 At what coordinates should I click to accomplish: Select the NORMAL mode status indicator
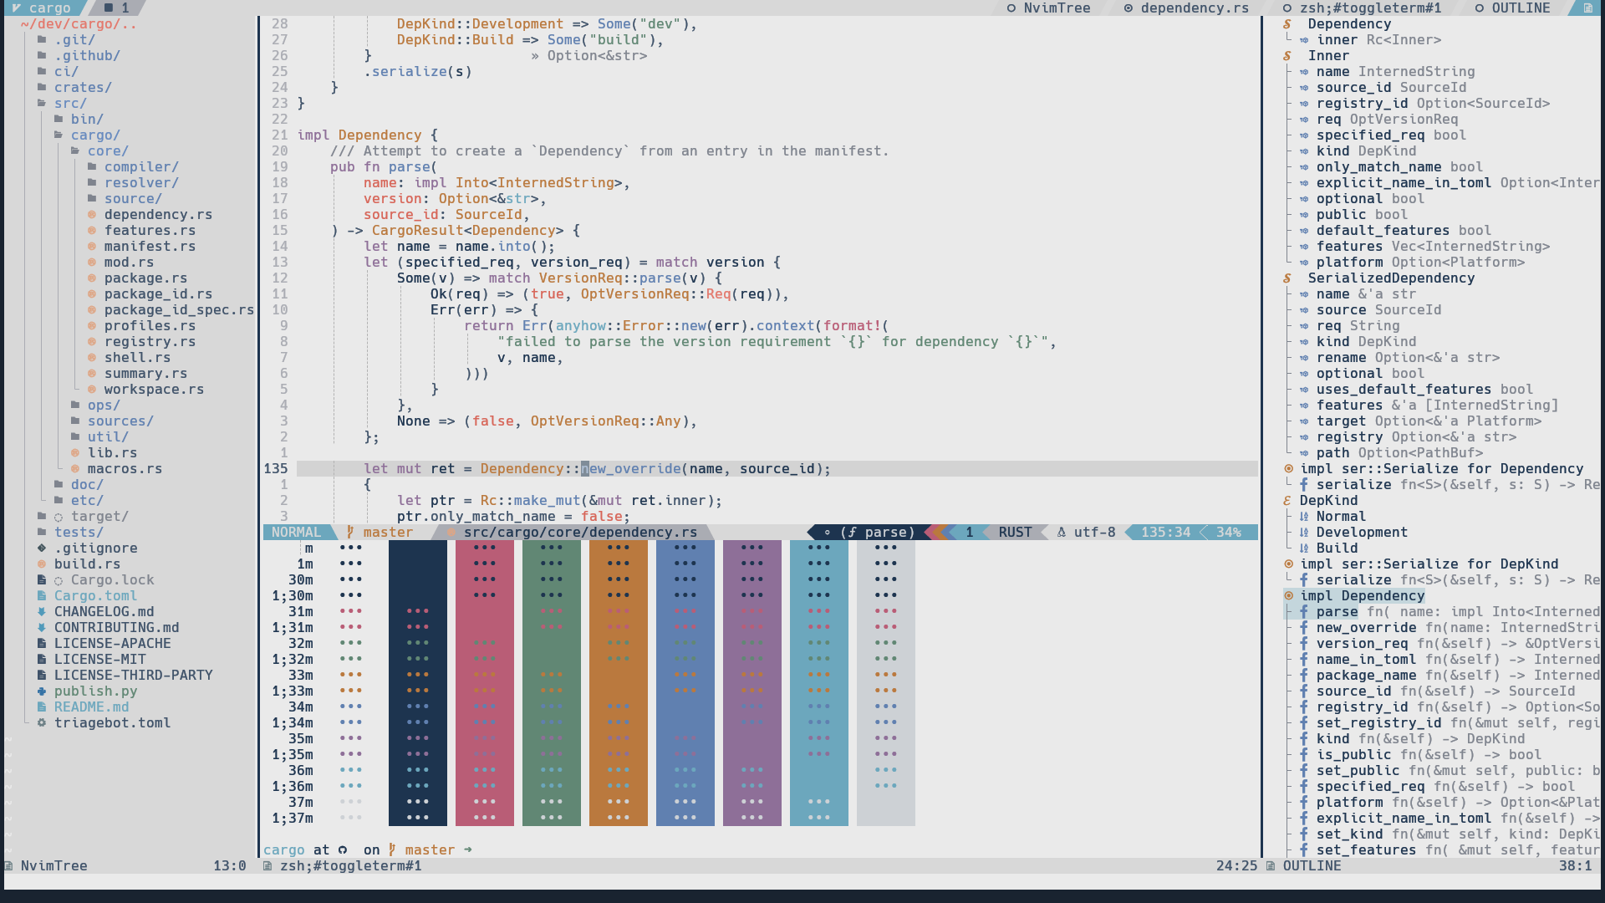(x=297, y=532)
